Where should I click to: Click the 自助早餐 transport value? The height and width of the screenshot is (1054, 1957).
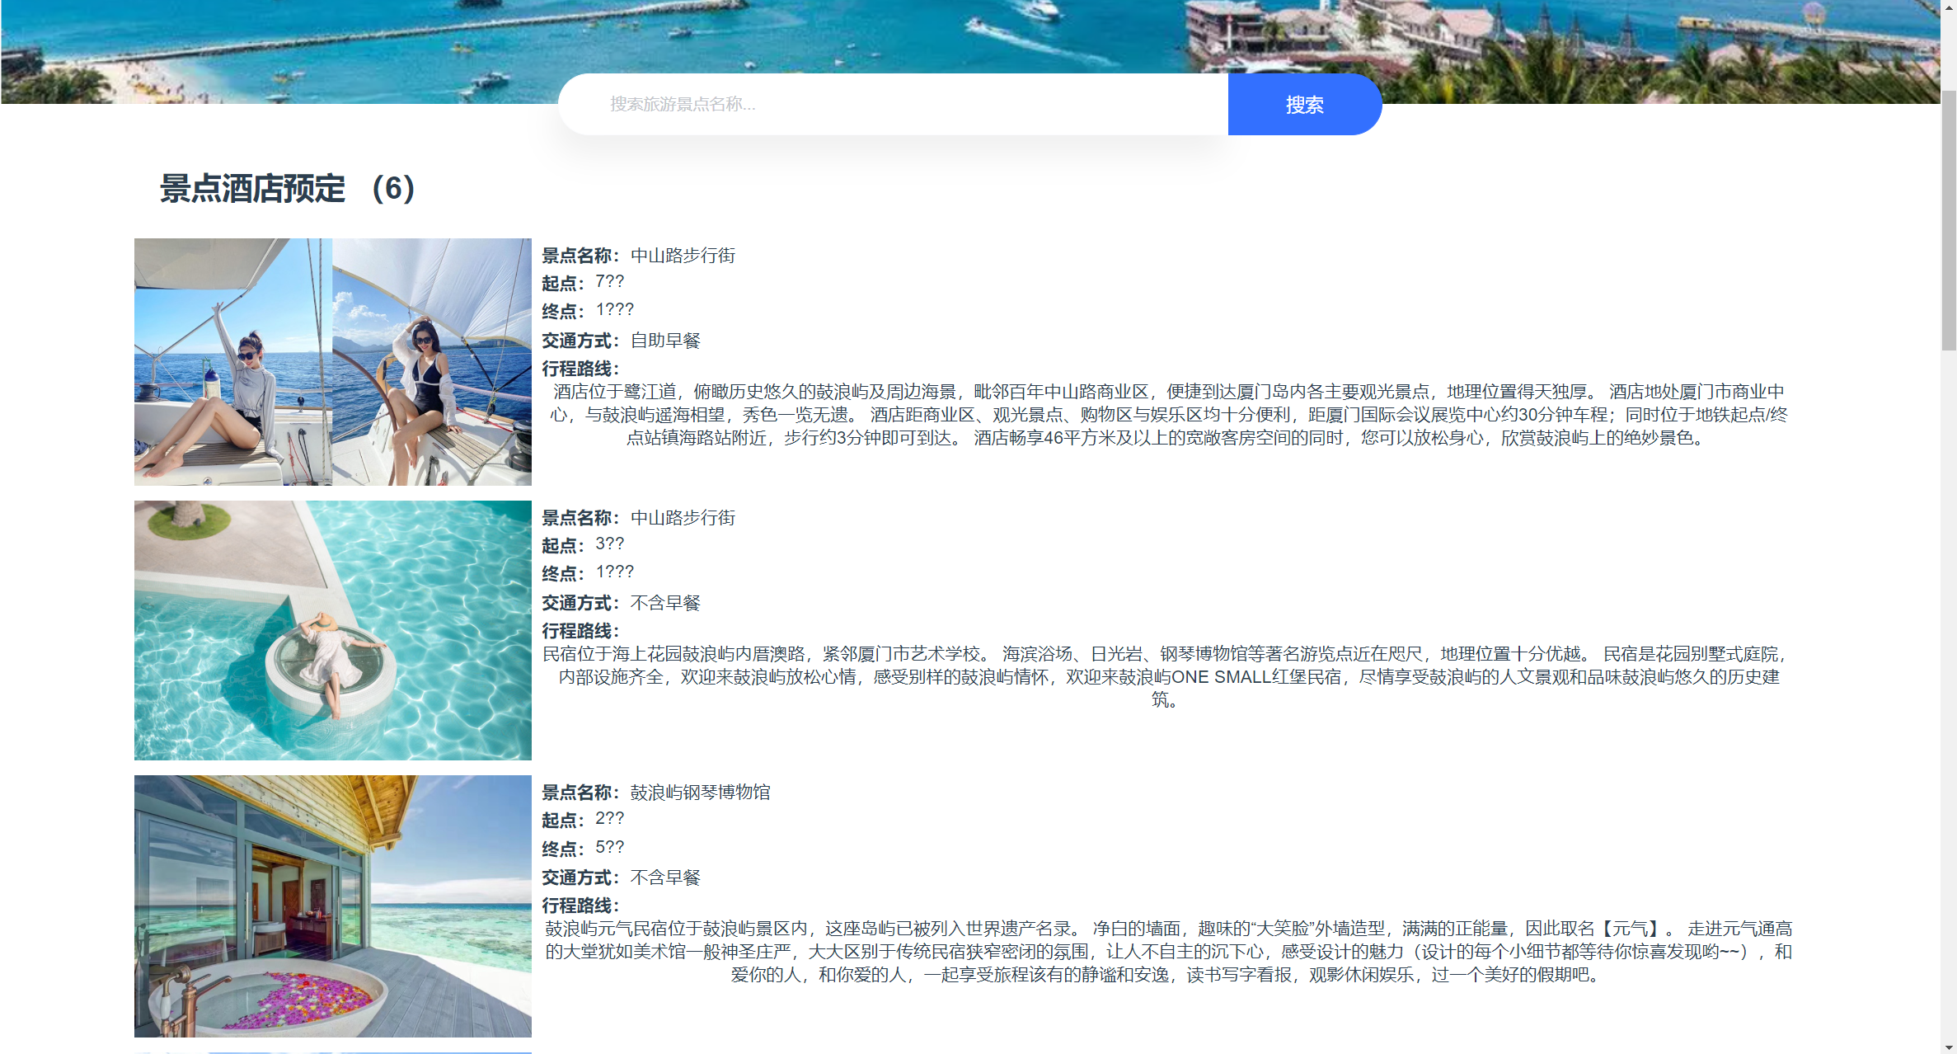coord(665,341)
